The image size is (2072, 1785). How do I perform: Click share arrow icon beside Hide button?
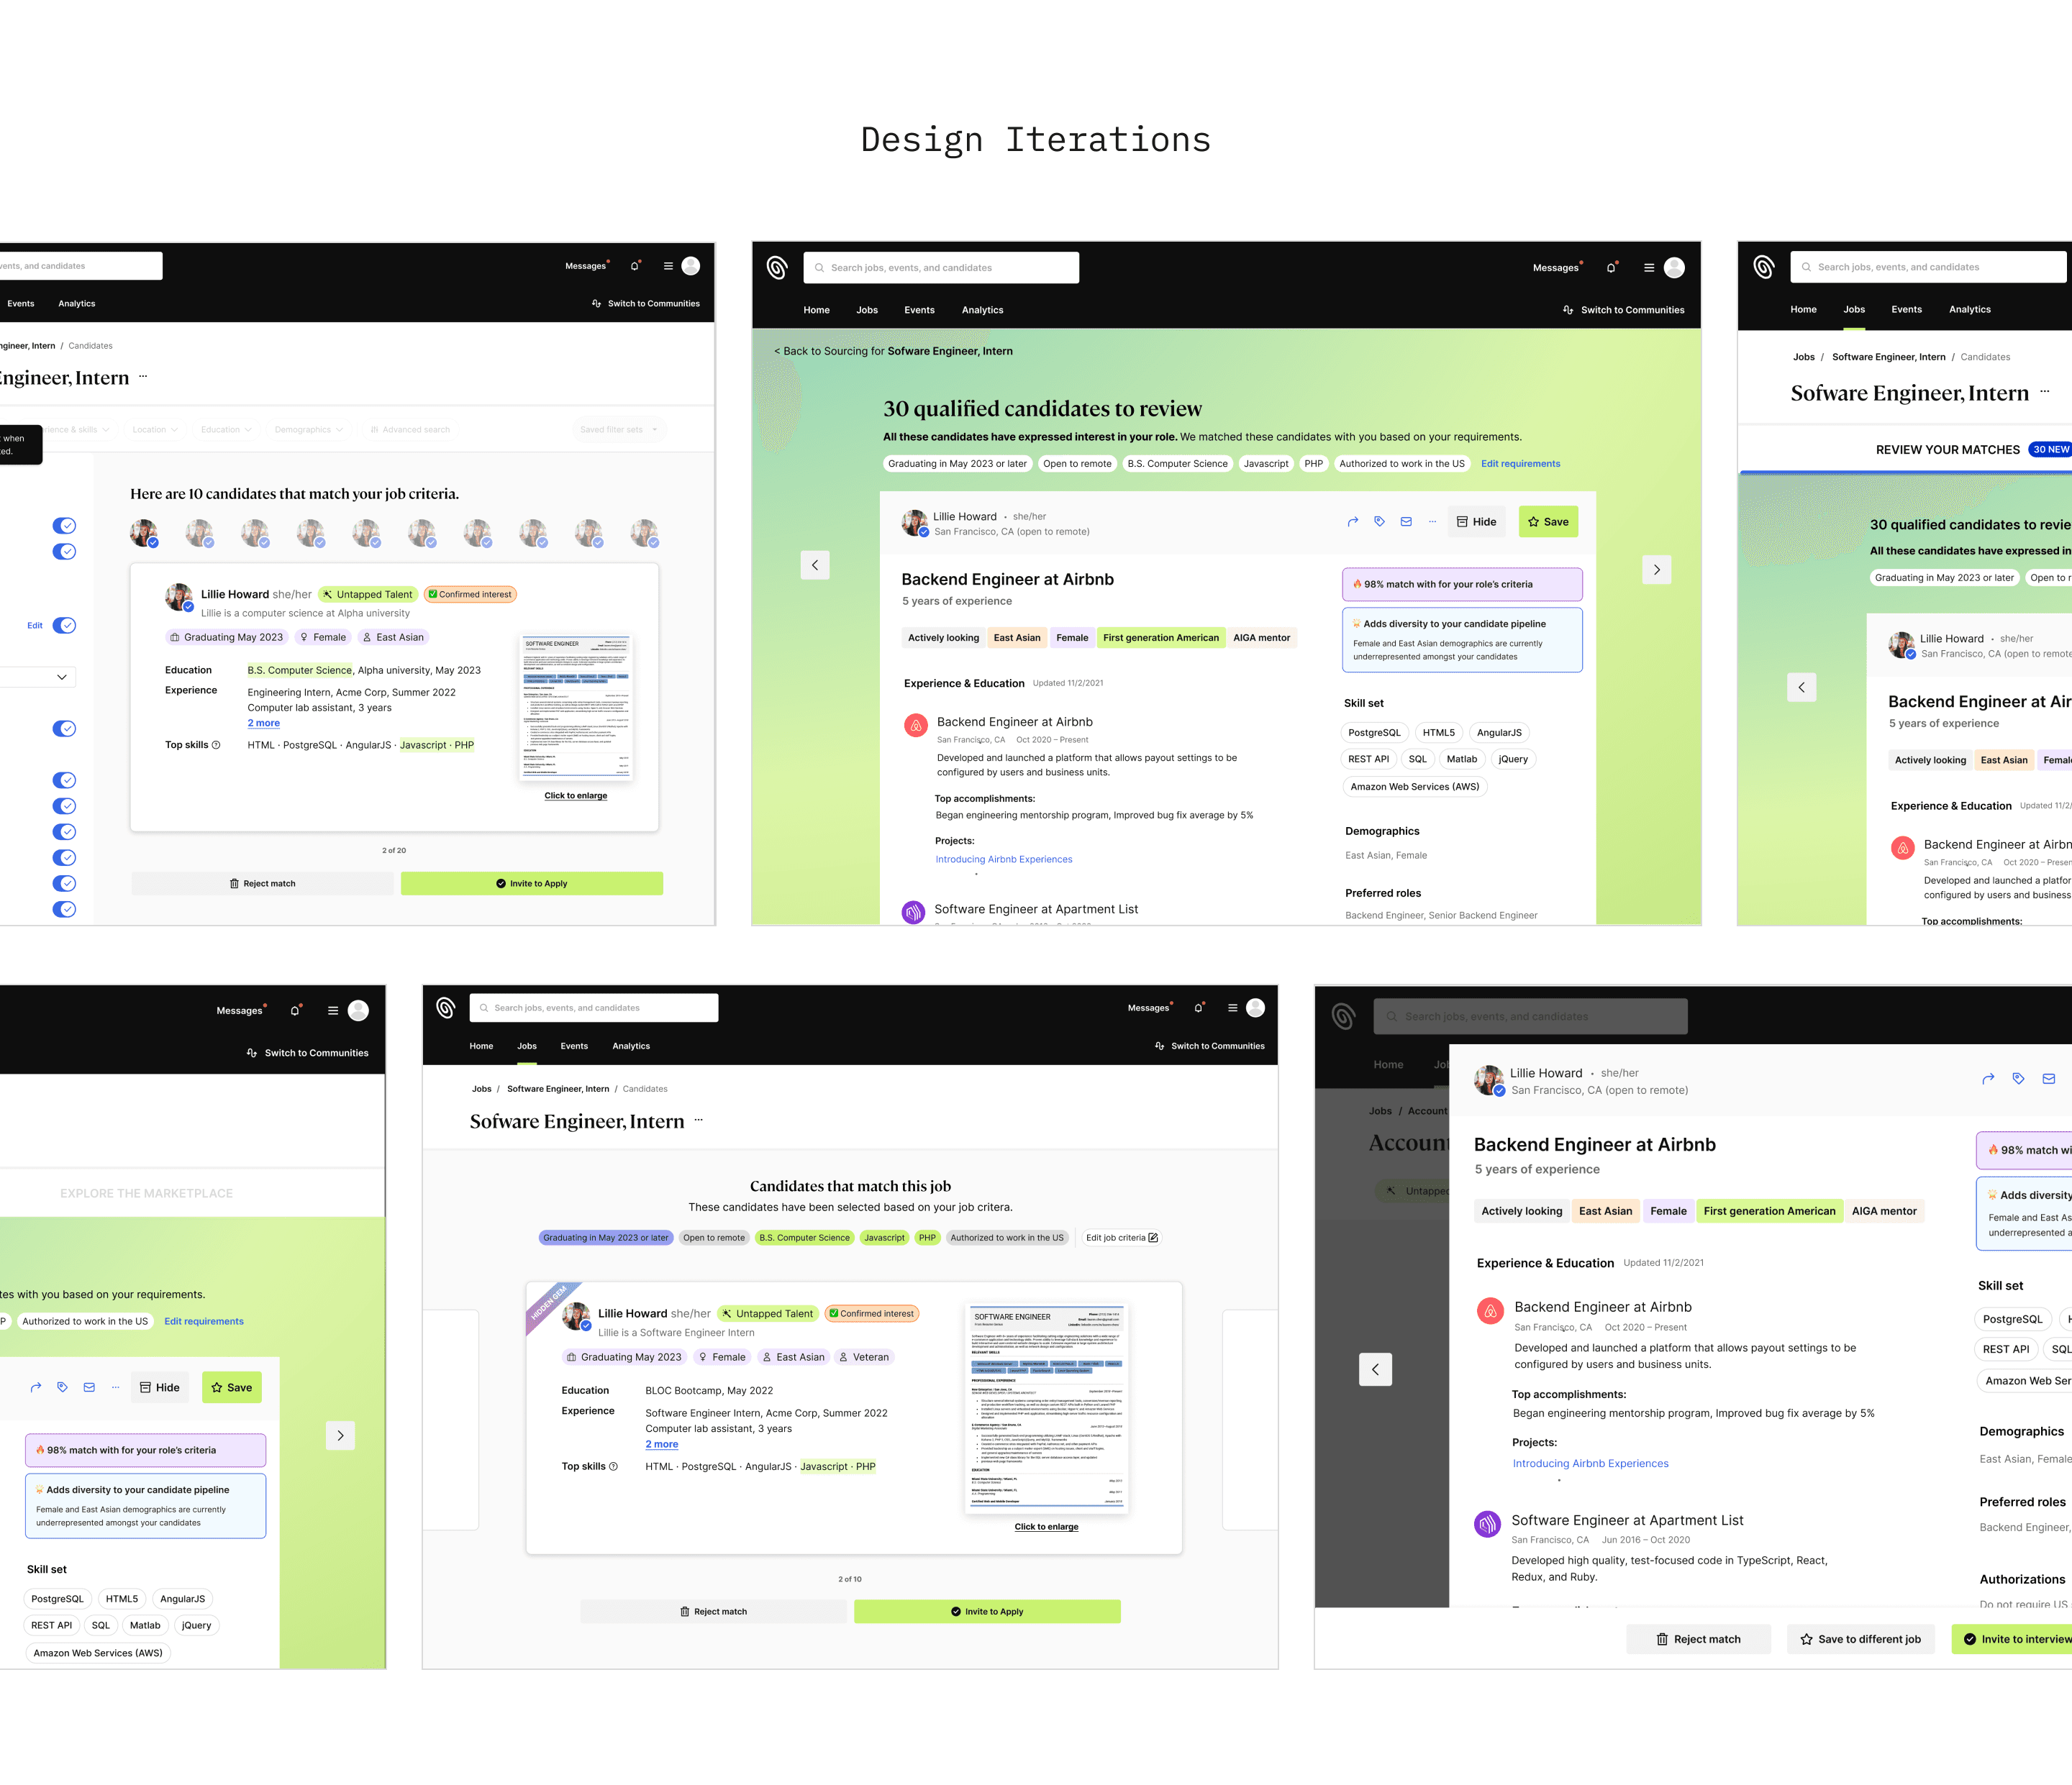pos(1353,521)
